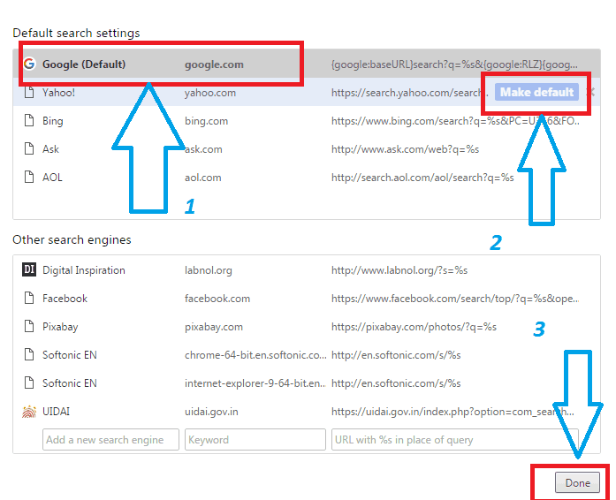Make Yahoo! the default search engine
Image resolution: width=616 pixels, height=500 pixels.
[x=536, y=92]
